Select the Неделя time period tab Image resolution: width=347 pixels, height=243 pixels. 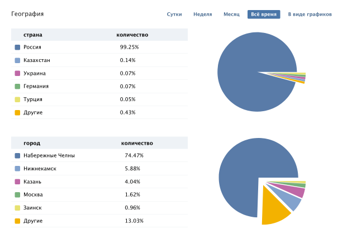pos(202,14)
